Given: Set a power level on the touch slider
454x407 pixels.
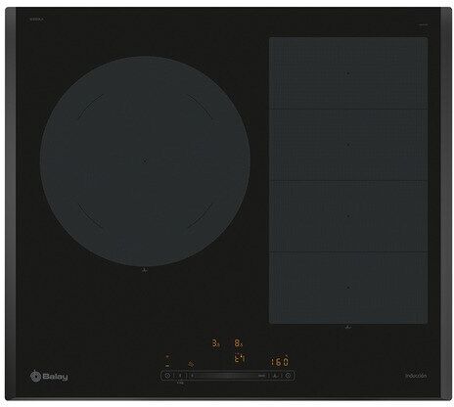Looking at the screenshot, I should 228,376.
